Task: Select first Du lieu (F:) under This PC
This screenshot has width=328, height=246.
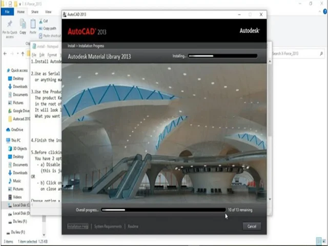Action: click(17, 221)
